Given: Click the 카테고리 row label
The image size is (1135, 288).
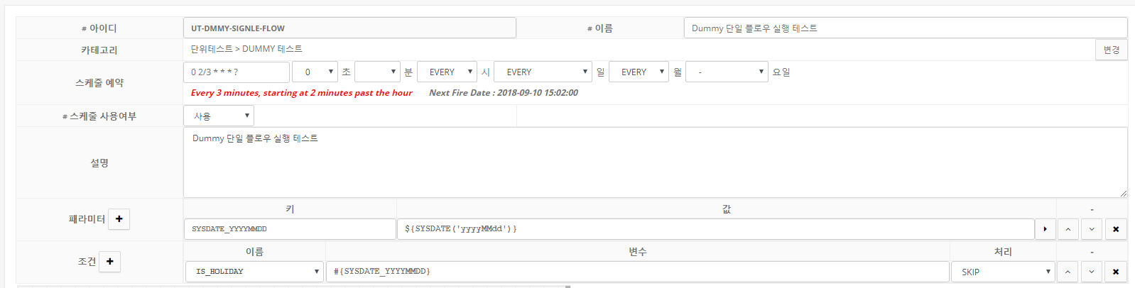Looking at the screenshot, I should pos(99,50).
